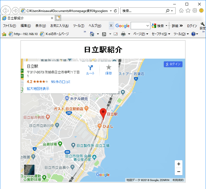
Task: Open the 編集(E) menu
Action: (x=26, y=26)
